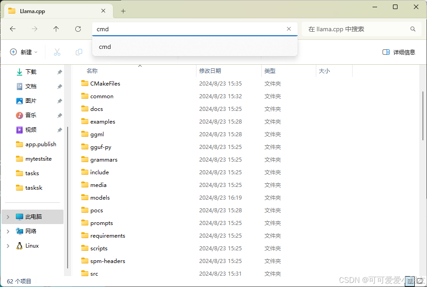Select the spm-headers folder
Viewport: 427px width, 287px height.
coord(103,261)
